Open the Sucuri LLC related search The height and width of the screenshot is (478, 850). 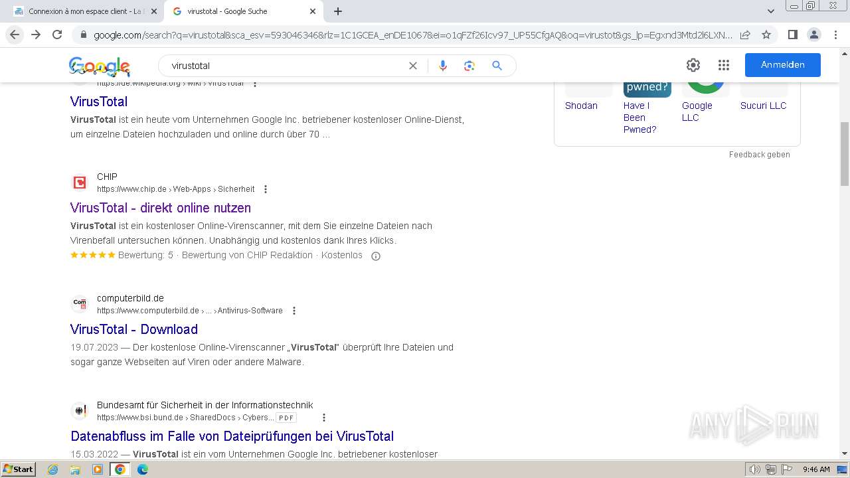(x=764, y=106)
